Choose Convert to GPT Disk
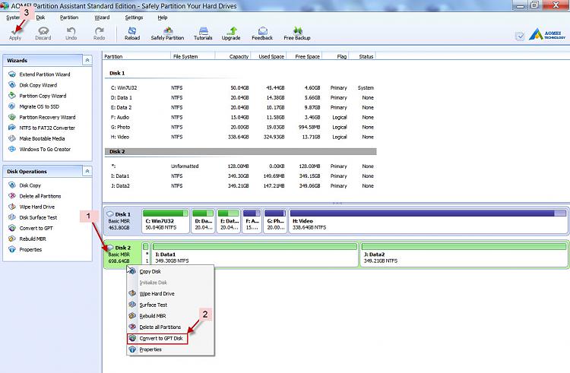The image size is (570, 373). click(157, 339)
